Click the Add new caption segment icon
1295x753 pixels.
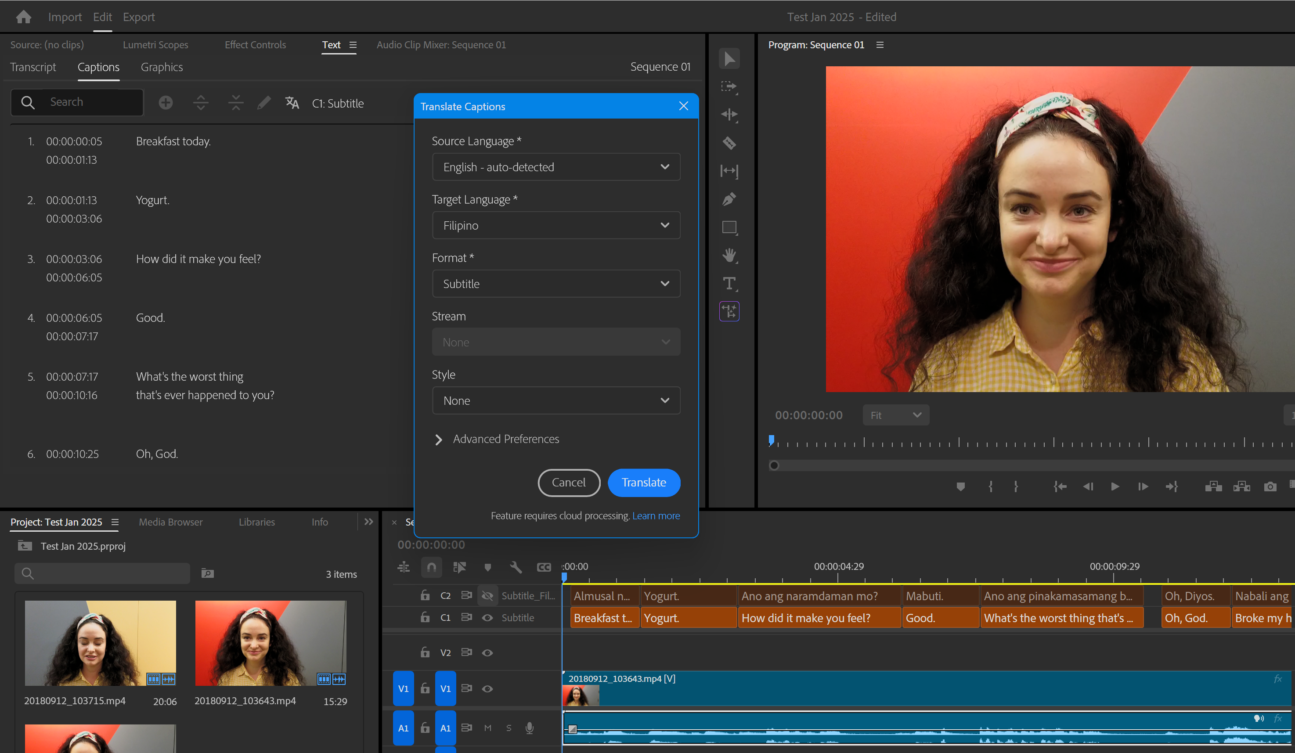(166, 103)
